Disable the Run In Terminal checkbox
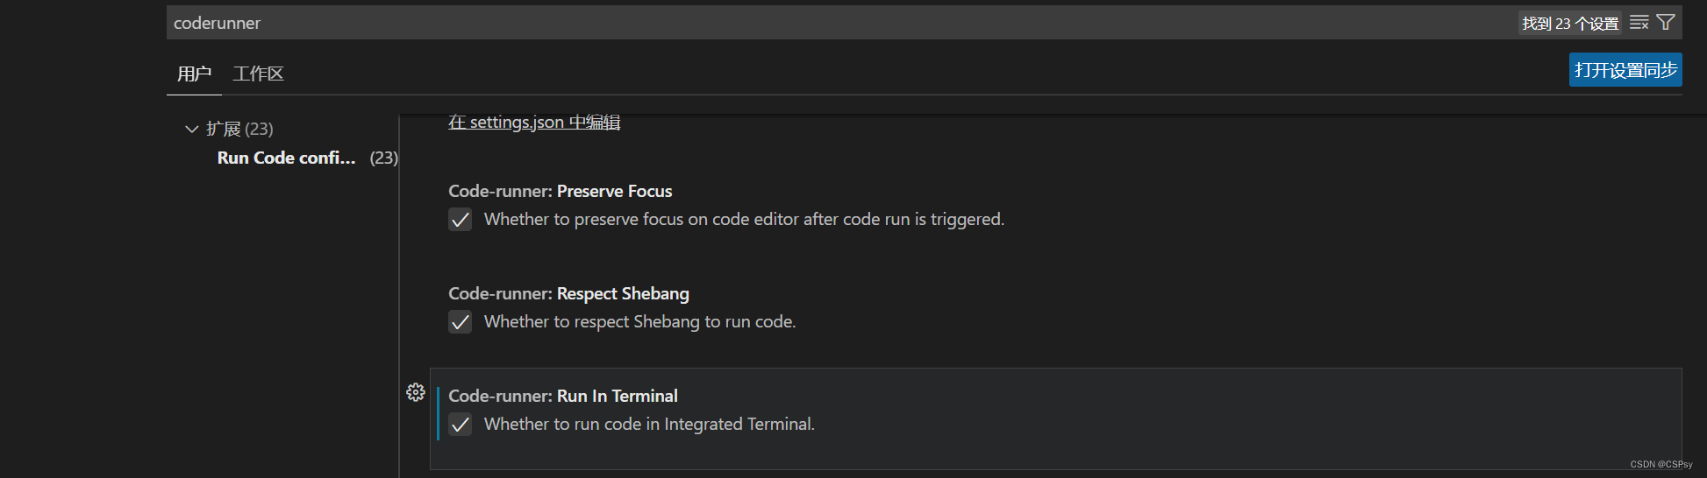The image size is (1707, 478). pyautogui.click(x=461, y=424)
